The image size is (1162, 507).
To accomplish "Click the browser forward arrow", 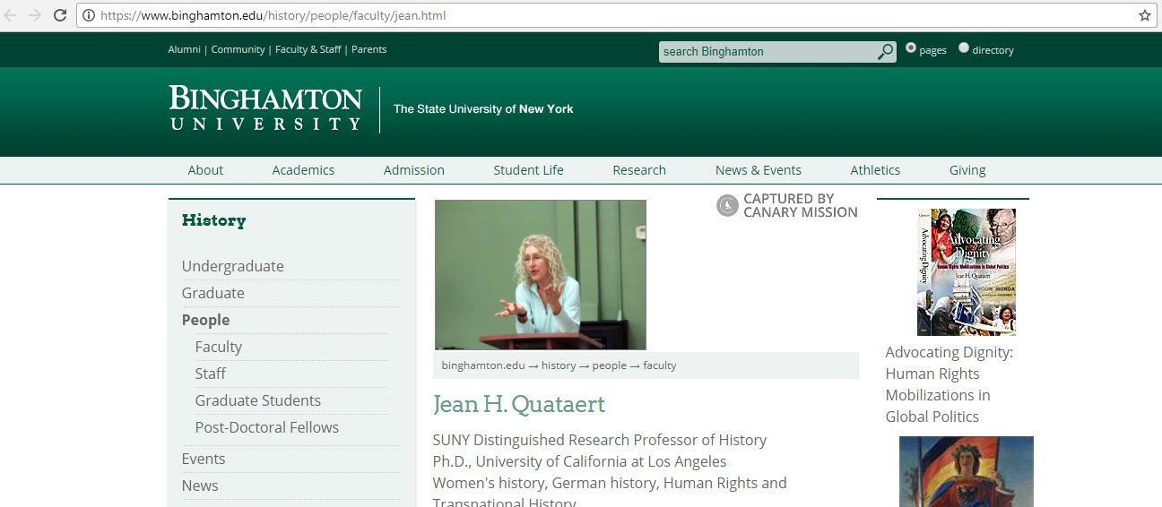I will 35,15.
